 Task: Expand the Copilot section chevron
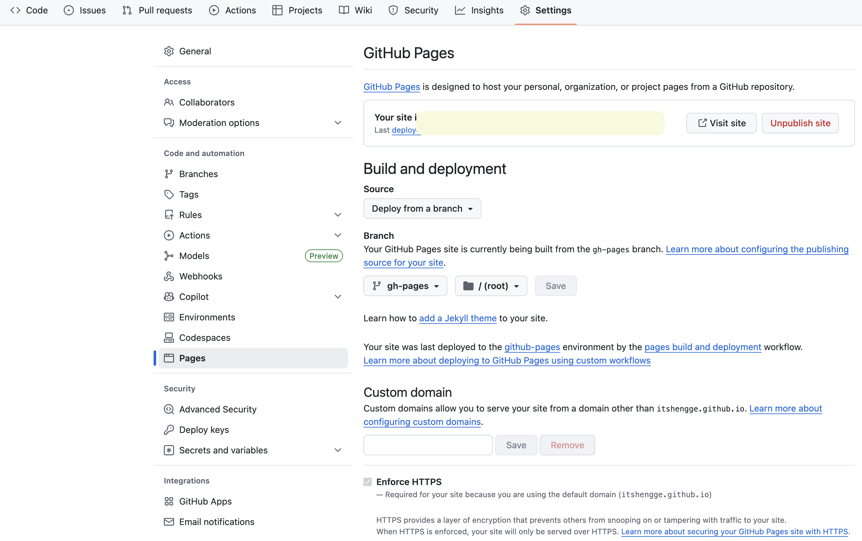tap(338, 297)
